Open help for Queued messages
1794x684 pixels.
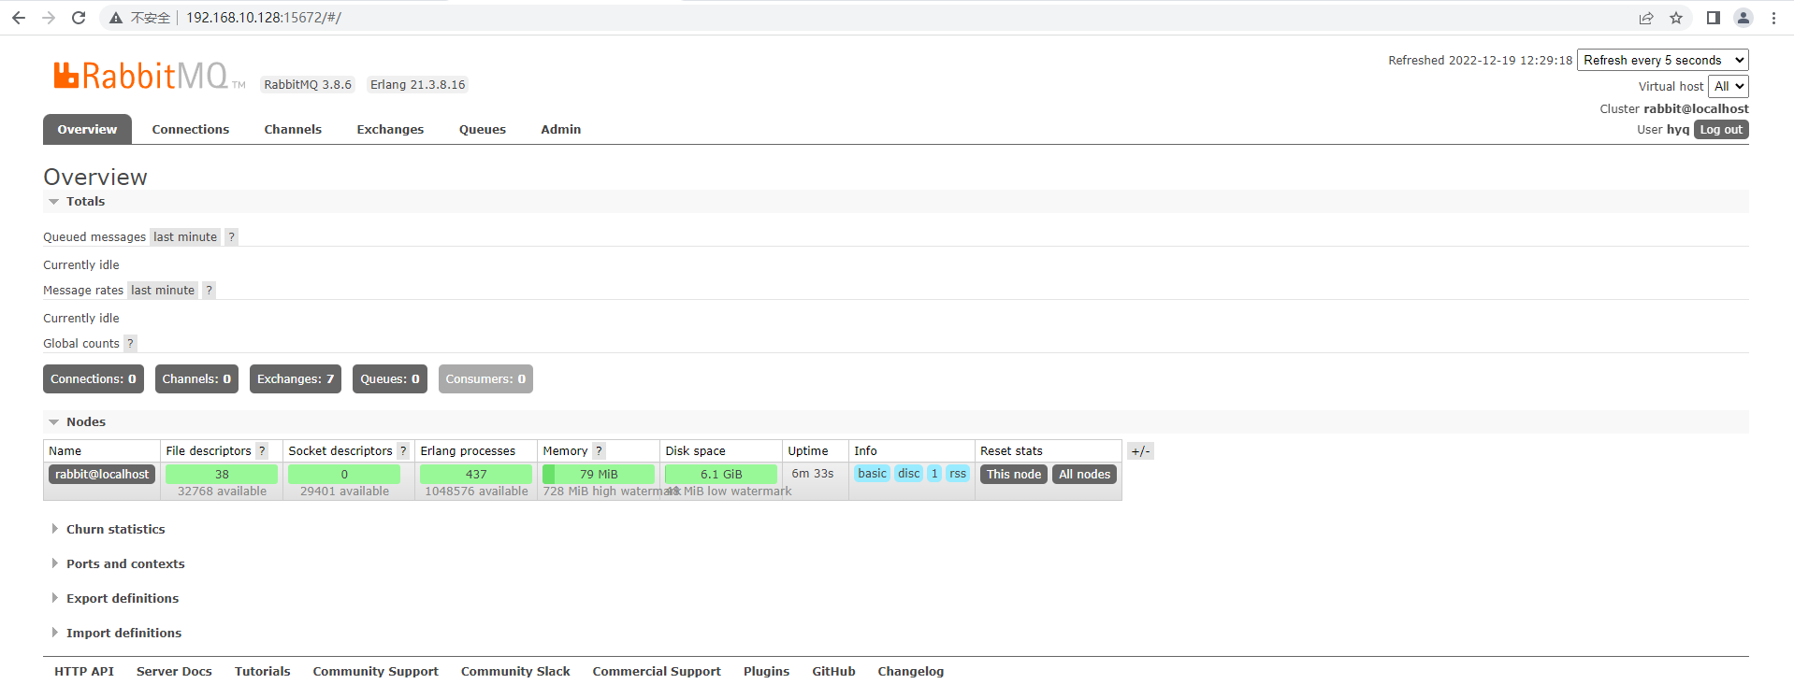click(x=231, y=237)
